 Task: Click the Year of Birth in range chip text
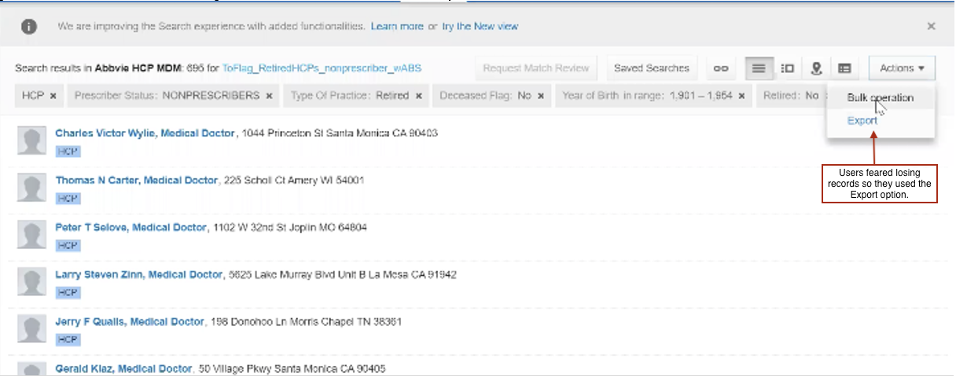(x=647, y=96)
